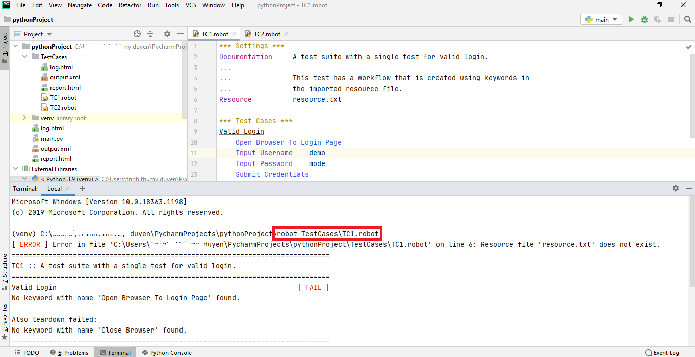Open the Run menu
The image size is (695, 357).
[x=153, y=5]
